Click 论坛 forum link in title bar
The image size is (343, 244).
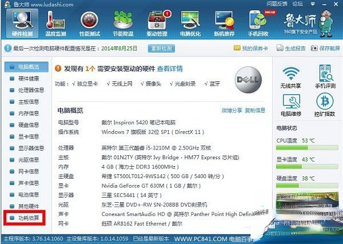click(297, 4)
